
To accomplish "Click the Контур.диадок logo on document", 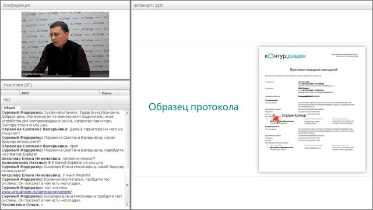I will [285, 56].
